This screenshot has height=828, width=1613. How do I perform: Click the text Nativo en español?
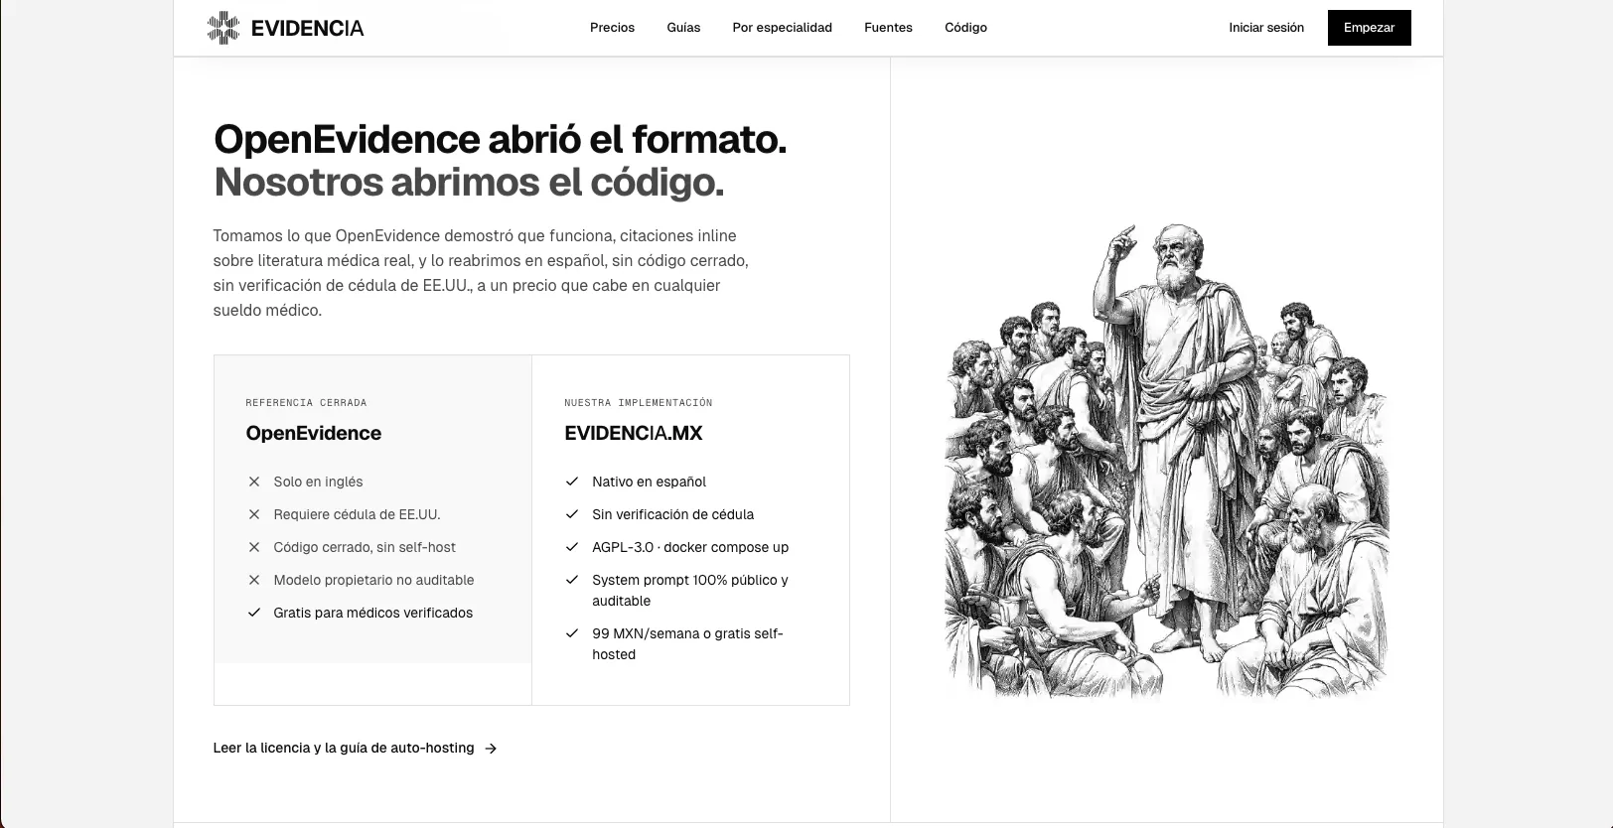(x=649, y=482)
